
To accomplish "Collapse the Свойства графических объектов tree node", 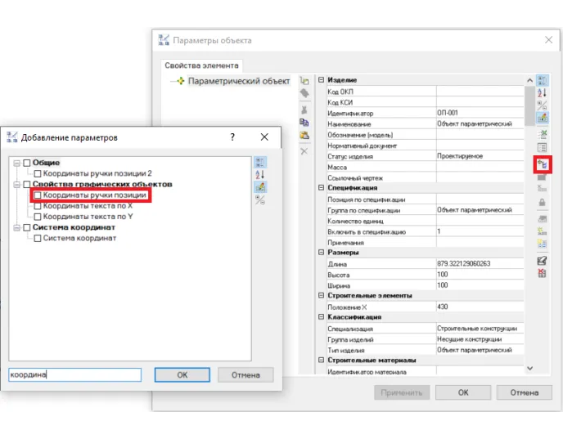I will [16, 185].
